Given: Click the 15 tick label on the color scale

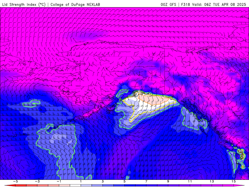Looking at the screenshot, I should tap(233, 181).
